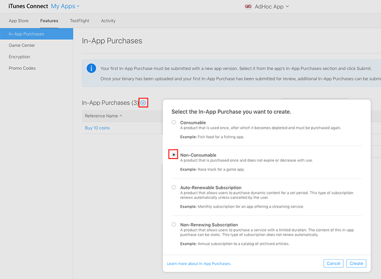
Task: Cancel the In-App Purchase dialog
Action: coord(333,263)
